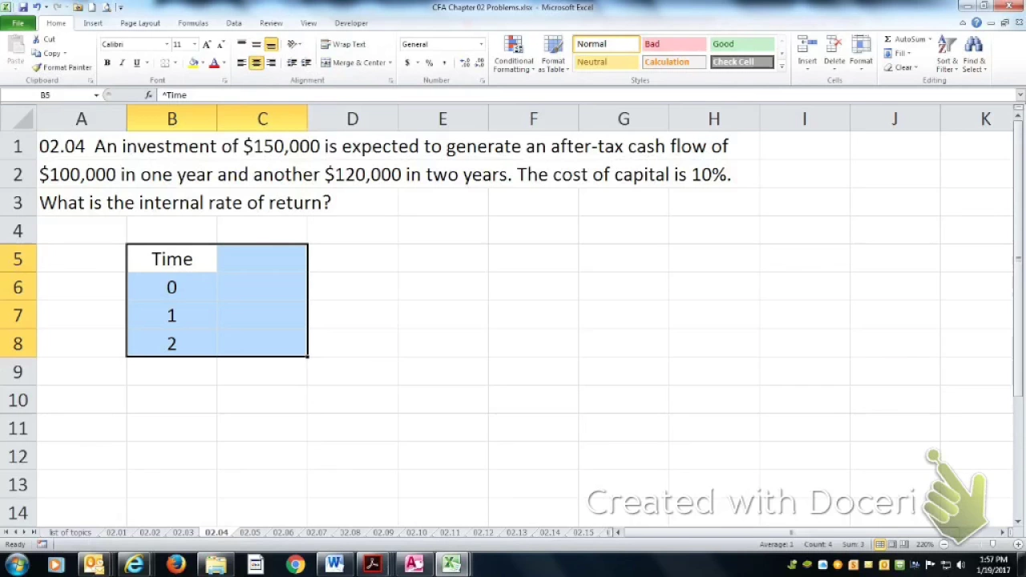Viewport: 1026px width, 577px height.
Task: Decrease font size with Shrink Font icon
Action: [x=220, y=44]
